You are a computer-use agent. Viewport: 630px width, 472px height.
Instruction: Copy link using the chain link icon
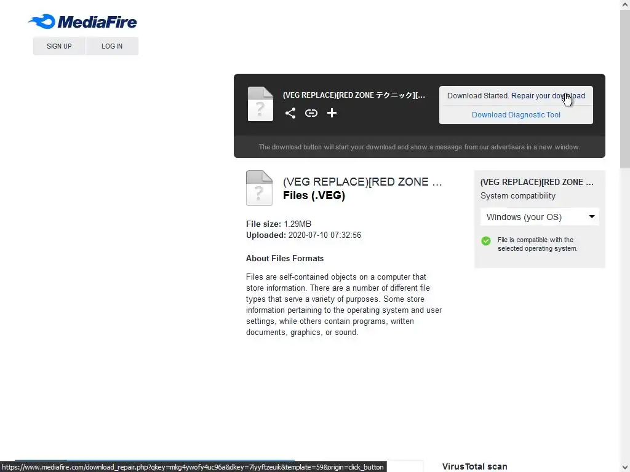coord(311,113)
